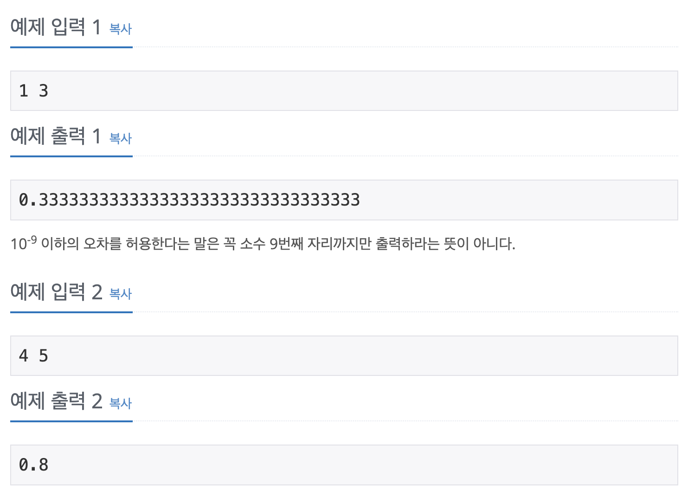The height and width of the screenshot is (497, 688).
Task: Click the output box showing 0.3333 repeating
Action: point(344,200)
